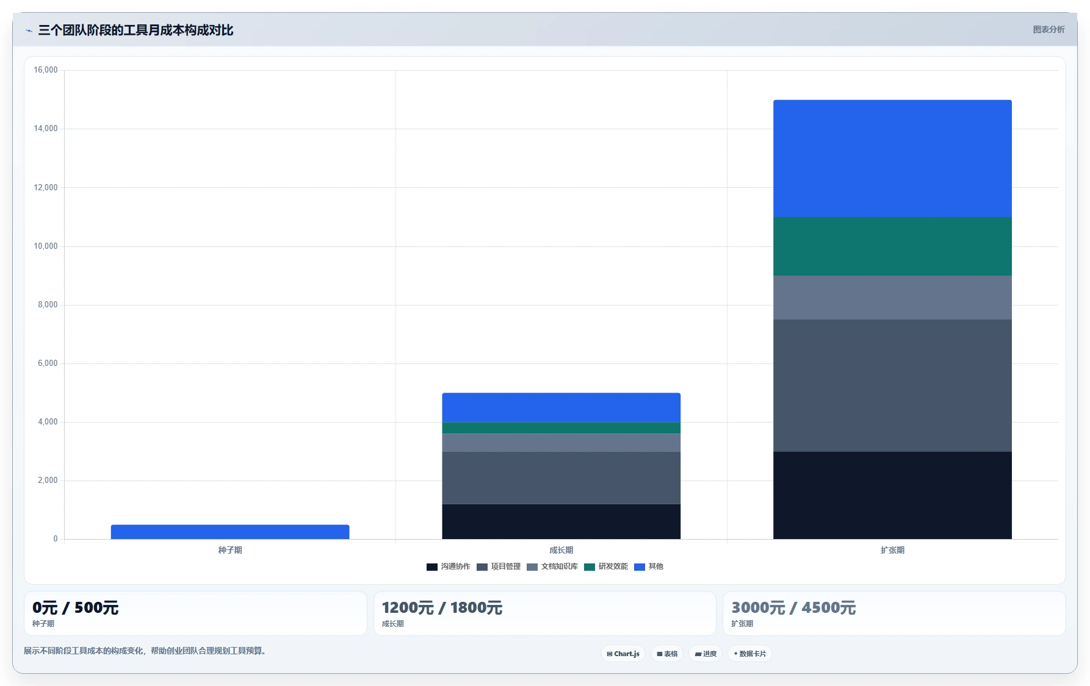Toggle the 沟通协作 legend swatch
This screenshot has width=1090, height=686.
(432, 567)
